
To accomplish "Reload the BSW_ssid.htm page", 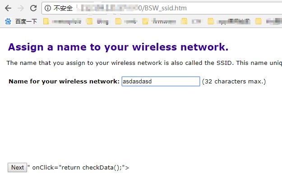I will click(33, 8).
